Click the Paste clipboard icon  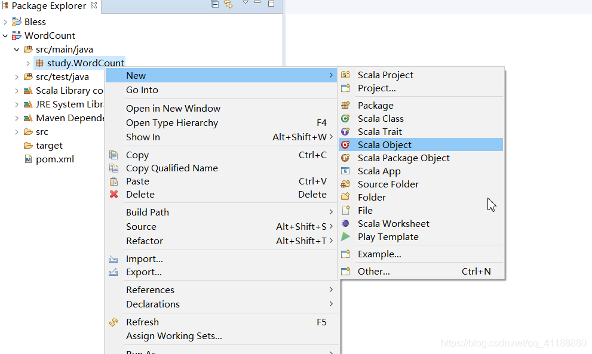pos(114,181)
